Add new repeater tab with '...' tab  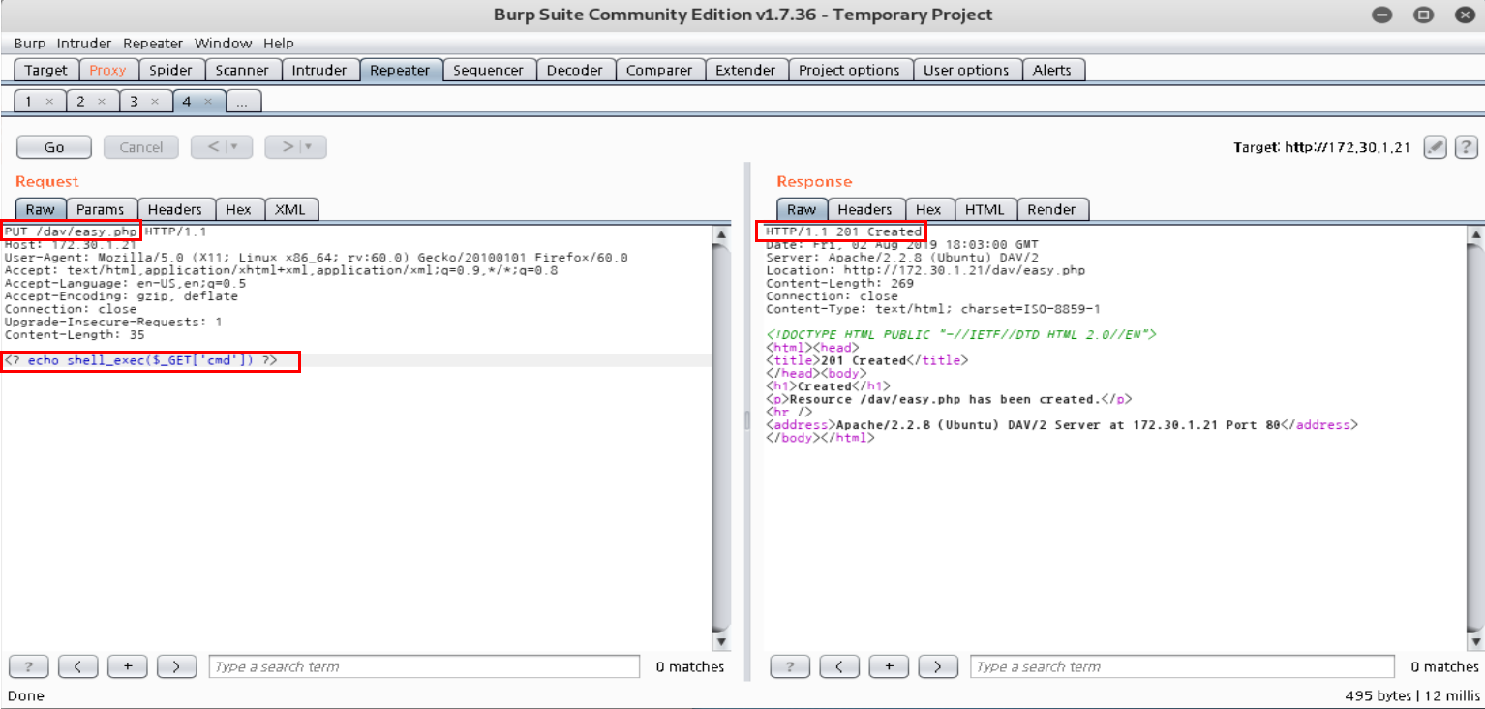244,101
